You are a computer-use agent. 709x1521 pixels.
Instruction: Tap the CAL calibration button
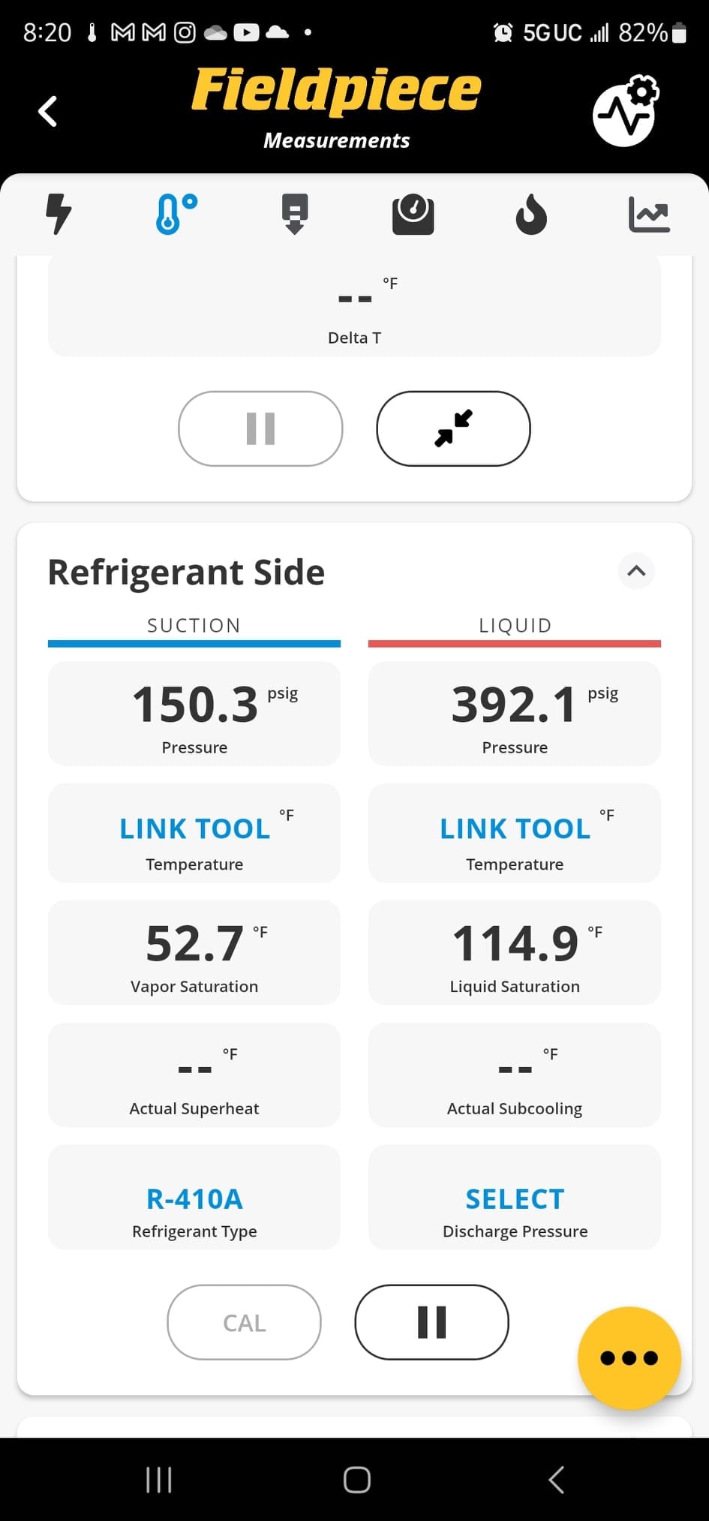click(244, 1322)
